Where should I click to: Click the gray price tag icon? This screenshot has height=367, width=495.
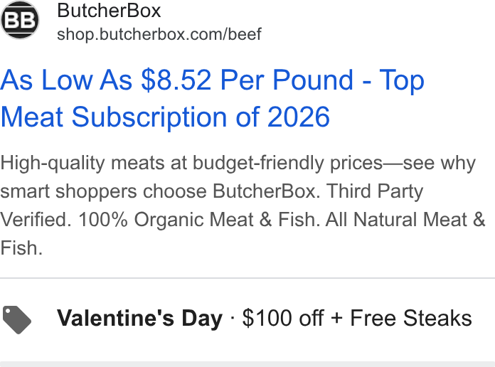coord(17,319)
